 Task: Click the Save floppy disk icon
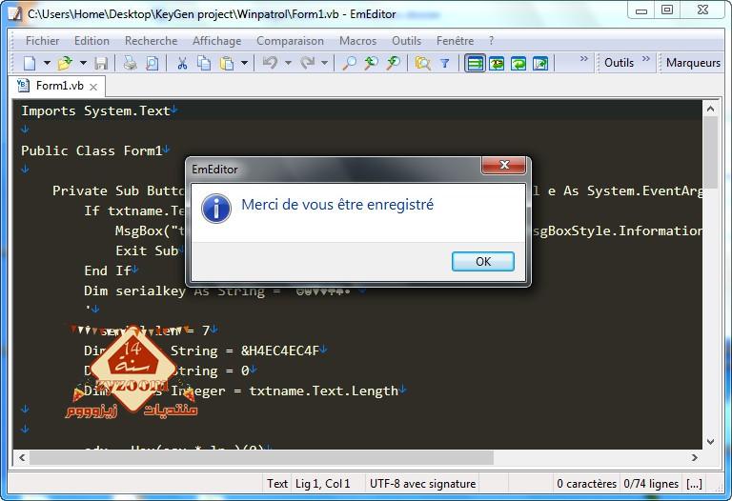pos(101,63)
